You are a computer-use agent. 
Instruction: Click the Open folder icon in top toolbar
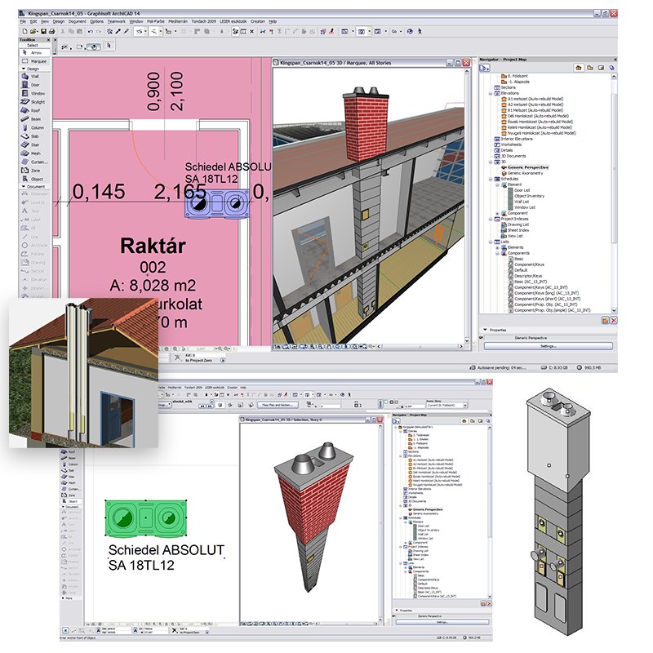point(33,32)
